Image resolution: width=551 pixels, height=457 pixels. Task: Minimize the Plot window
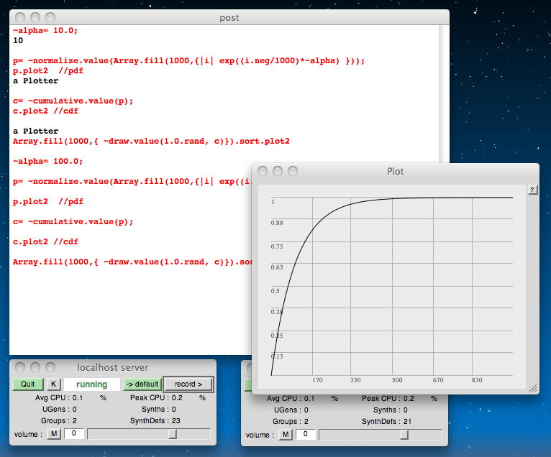tap(278, 171)
